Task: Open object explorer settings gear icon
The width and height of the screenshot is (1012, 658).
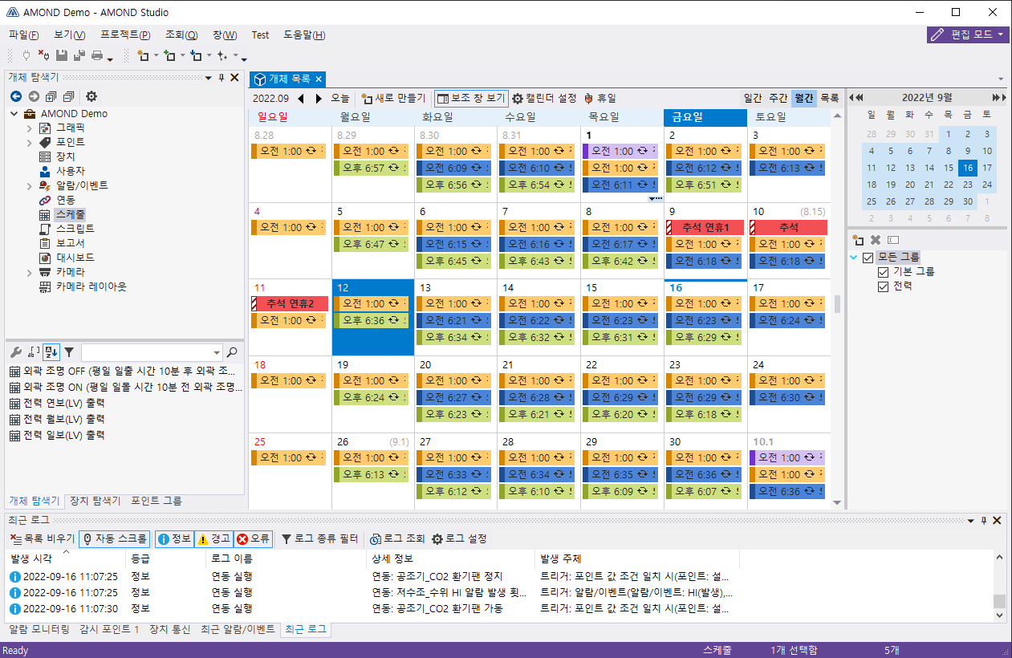Action: [x=91, y=96]
